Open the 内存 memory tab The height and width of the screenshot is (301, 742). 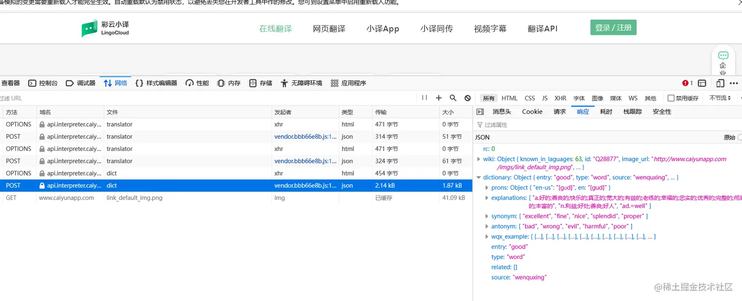pos(229,83)
